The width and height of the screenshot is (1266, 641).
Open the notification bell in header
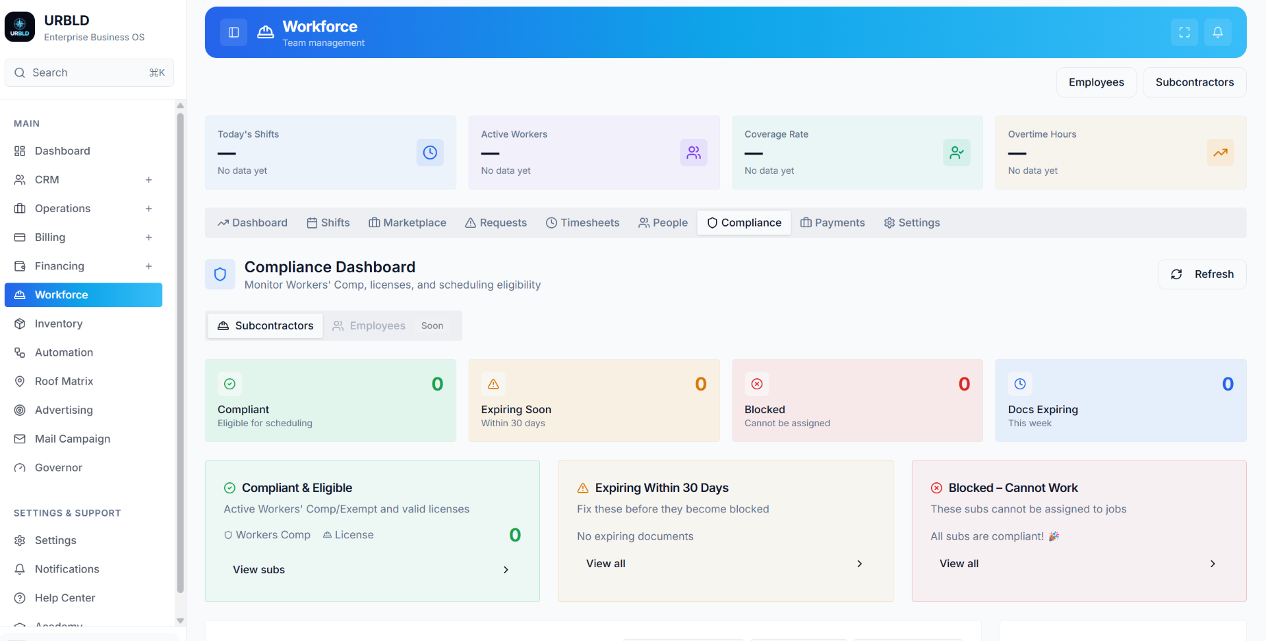pyautogui.click(x=1218, y=32)
